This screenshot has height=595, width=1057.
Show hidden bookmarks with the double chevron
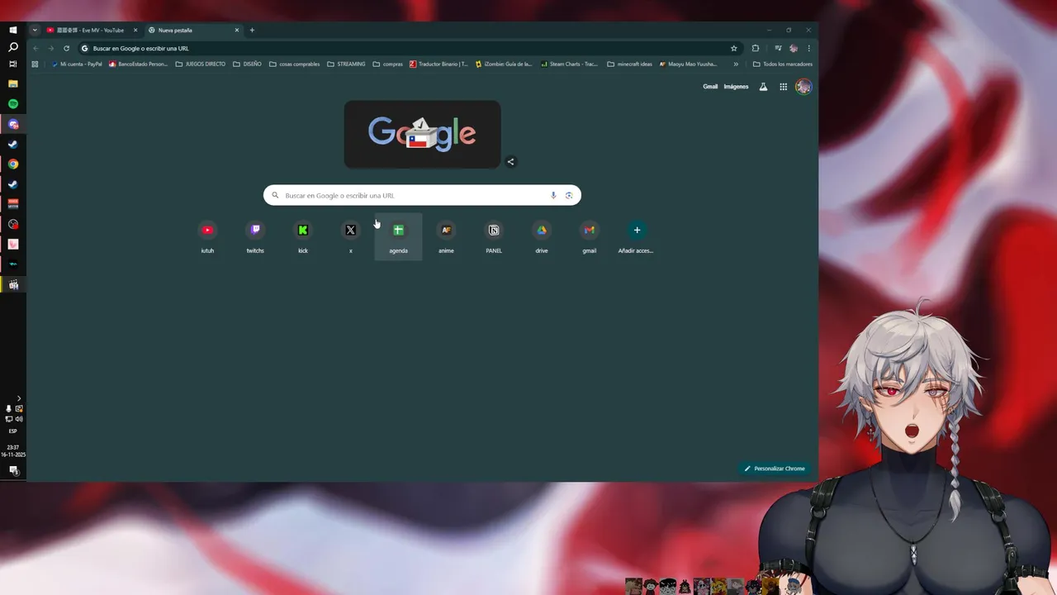pyautogui.click(x=736, y=64)
